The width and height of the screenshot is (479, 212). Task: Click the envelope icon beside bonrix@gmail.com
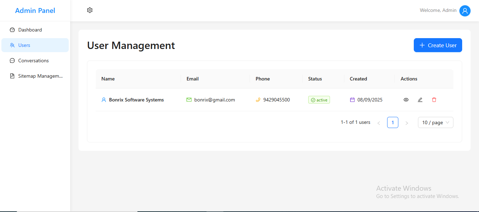(188, 100)
